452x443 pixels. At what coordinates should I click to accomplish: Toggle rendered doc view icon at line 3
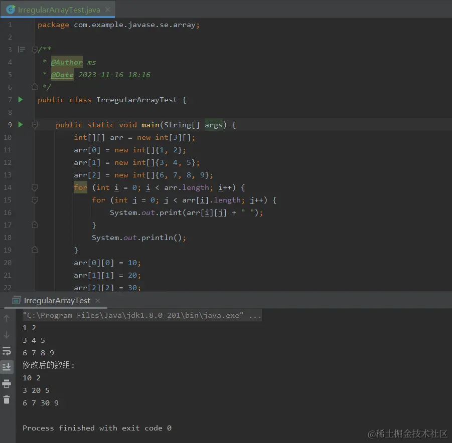22,50
